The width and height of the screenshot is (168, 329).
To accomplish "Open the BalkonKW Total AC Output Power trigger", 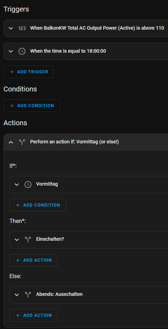I will pyautogui.click(x=97, y=28).
